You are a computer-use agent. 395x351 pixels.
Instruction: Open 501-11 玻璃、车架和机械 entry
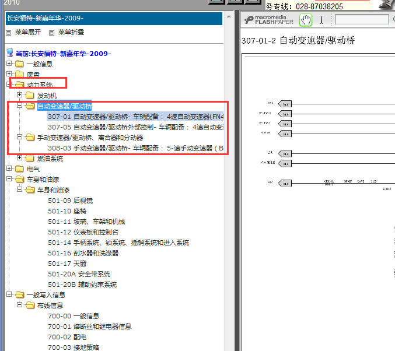(86, 222)
